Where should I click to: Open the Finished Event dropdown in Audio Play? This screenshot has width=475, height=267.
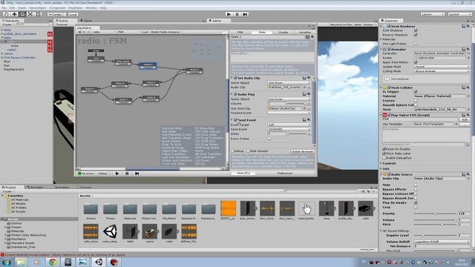click(x=289, y=113)
